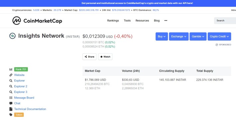
Task: Click the (INSTAR) ticker symbol
Action: [73, 37]
